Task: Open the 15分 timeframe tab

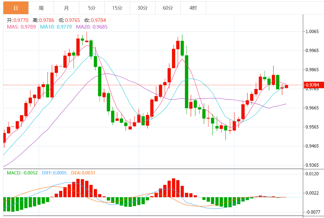Action: tap(117, 8)
